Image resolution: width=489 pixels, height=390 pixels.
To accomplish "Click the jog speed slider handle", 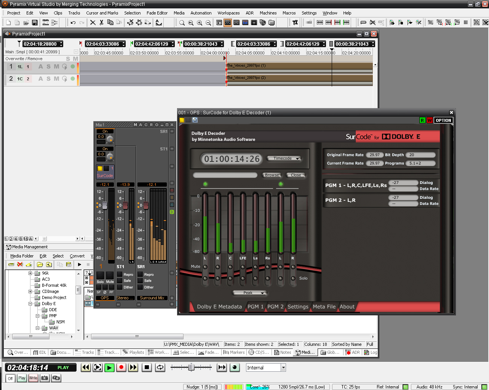I will pos(191,367).
